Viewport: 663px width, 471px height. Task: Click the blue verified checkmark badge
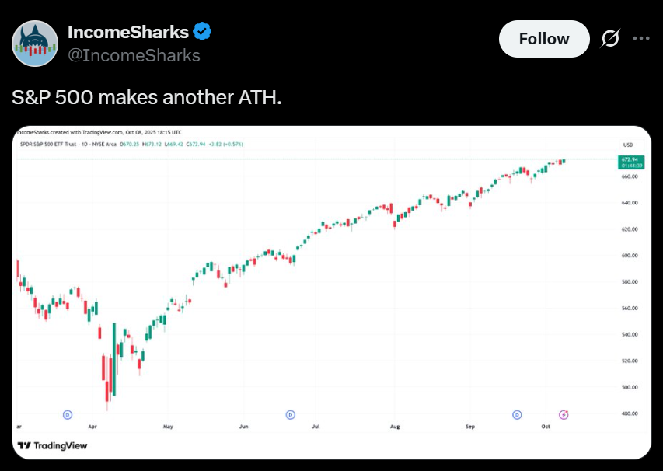[x=203, y=32]
